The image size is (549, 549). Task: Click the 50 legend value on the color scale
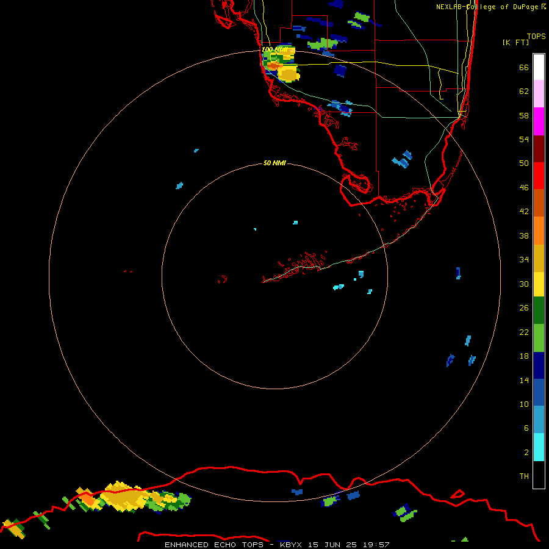click(x=524, y=163)
